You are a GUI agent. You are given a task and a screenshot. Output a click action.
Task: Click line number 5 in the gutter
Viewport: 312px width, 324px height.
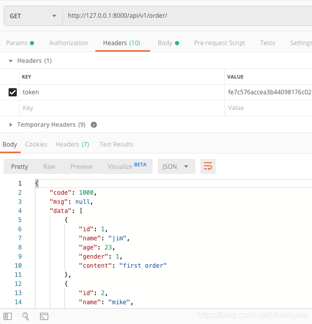(x=20, y=220)
